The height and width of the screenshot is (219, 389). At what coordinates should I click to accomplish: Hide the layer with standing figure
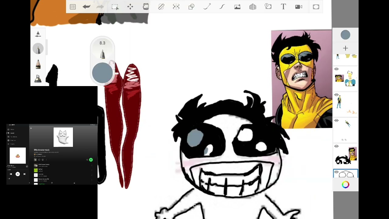pos(336,95)
